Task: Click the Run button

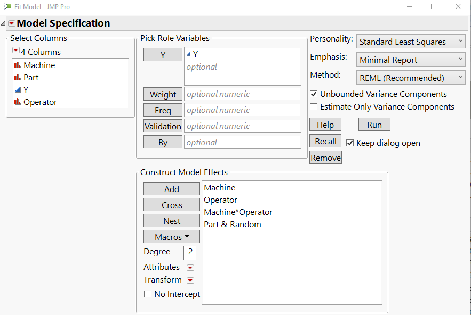Action: tap(374, 124)
